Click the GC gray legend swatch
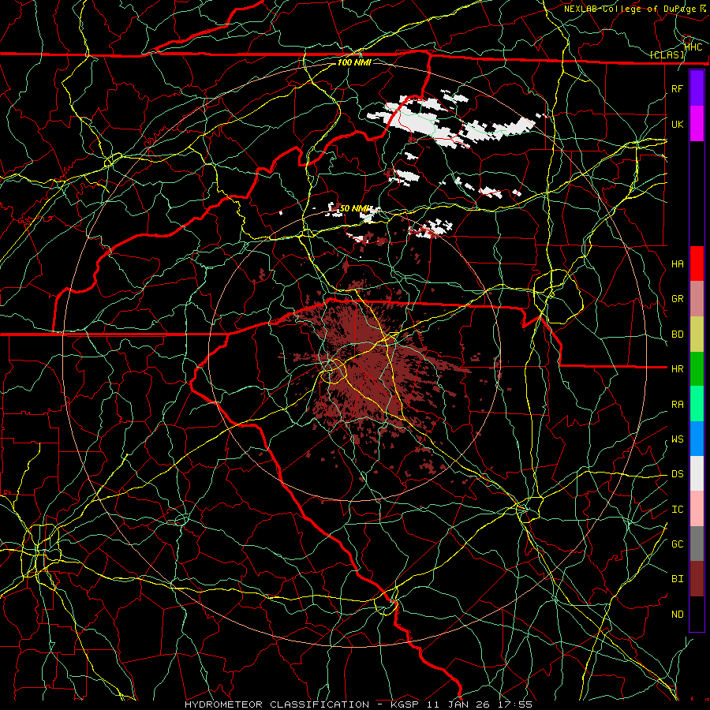 click(697, 544)
